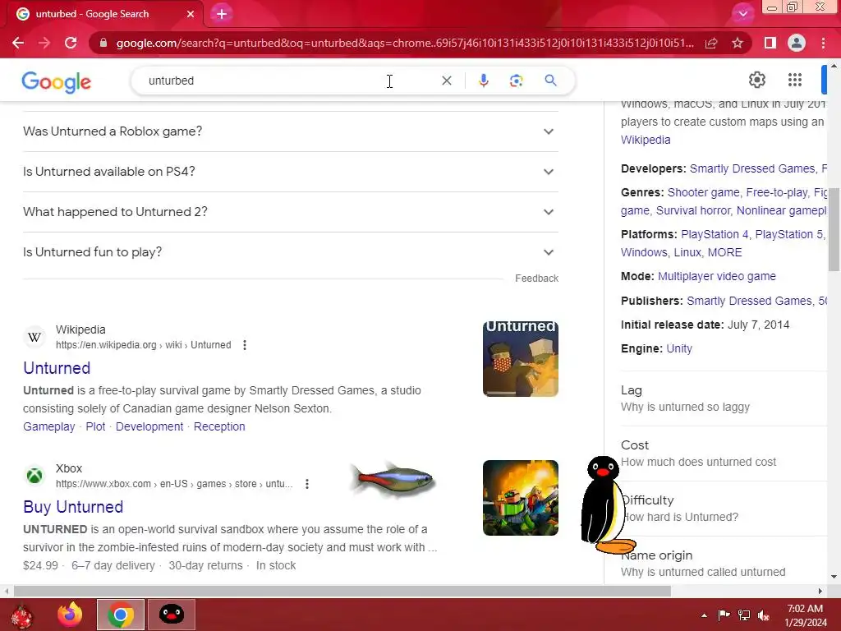The image size is (841, 631).
Task: Close the unturbed Google Search tab
Action: click(191, 14)
